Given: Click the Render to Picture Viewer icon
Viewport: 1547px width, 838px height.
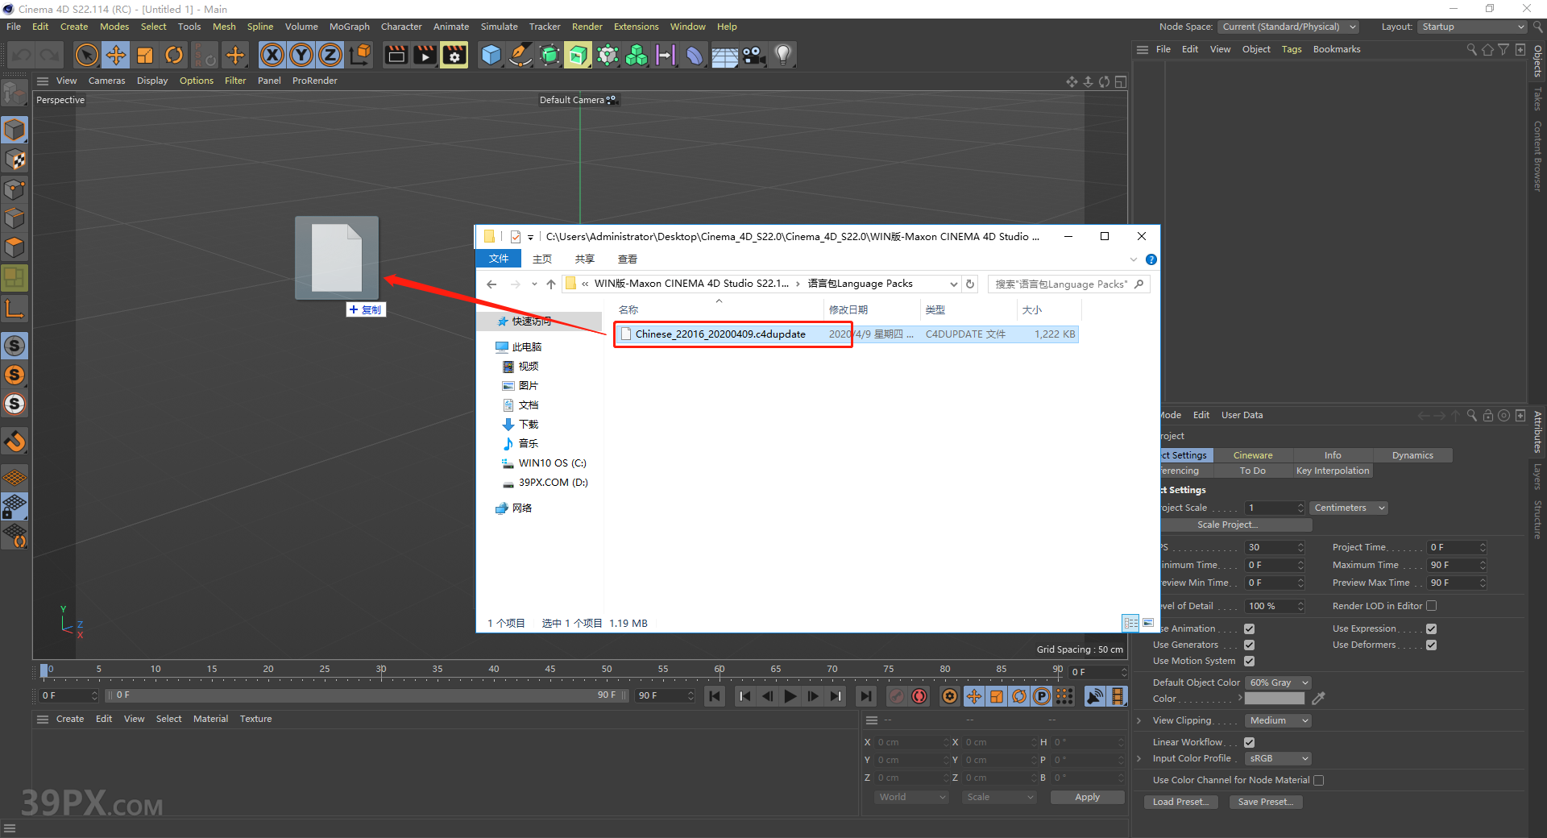Looking at the screenshot, I should (425, 55).
